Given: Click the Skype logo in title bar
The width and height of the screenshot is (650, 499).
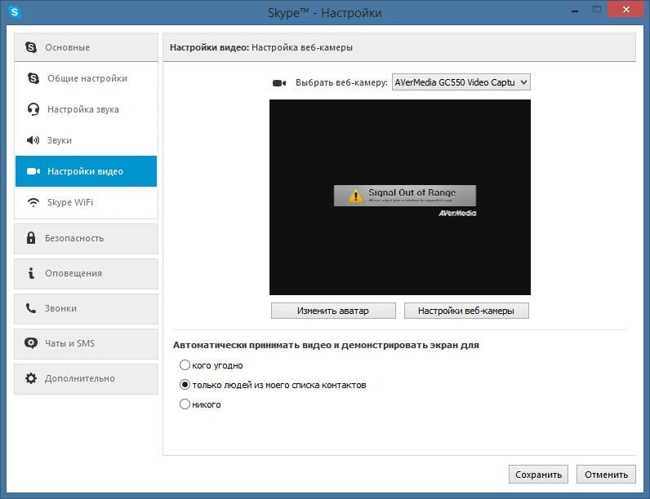Looking at the screenshot, I should pyautogui.click(x=15, y=12).
